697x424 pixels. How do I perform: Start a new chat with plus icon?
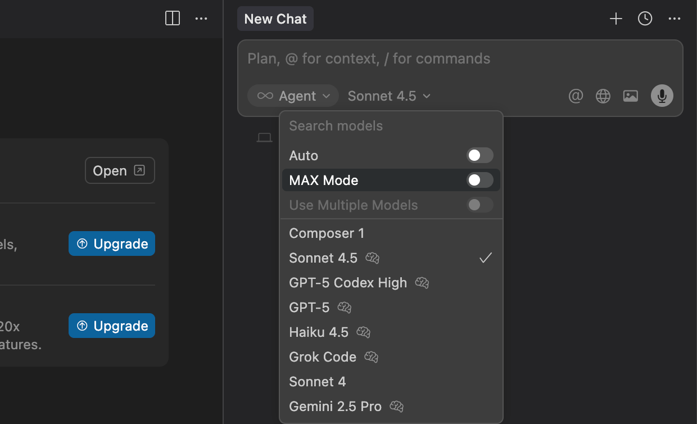[616, 19]
